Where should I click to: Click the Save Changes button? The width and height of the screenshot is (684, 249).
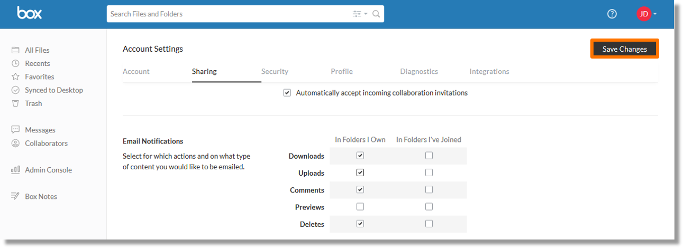click(x=625, y=49)
